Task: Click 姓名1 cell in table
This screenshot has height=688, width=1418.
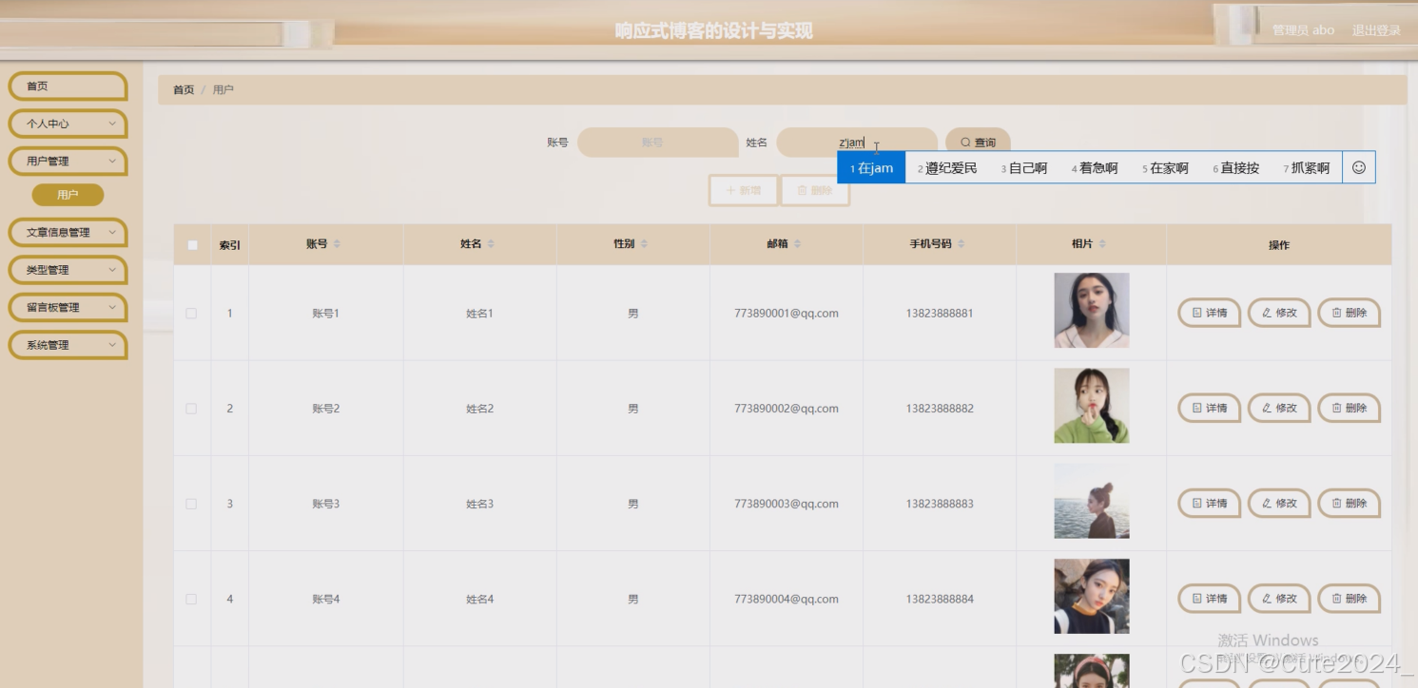Action: [x=479, y=314]
